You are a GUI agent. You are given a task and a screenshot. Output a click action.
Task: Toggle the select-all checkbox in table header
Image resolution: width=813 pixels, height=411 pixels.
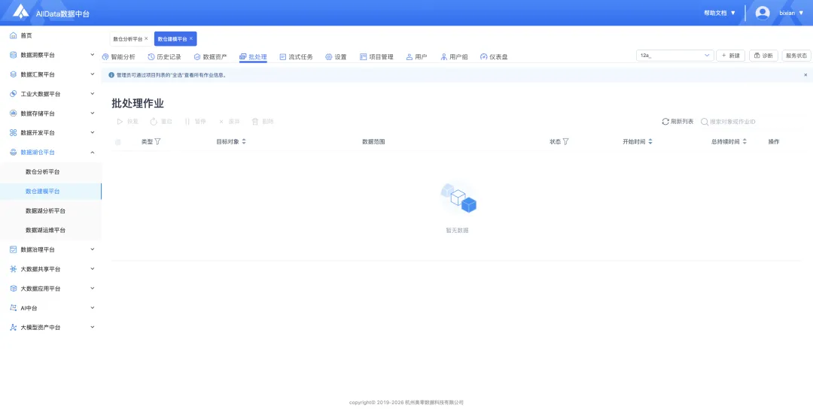point(117,142)
